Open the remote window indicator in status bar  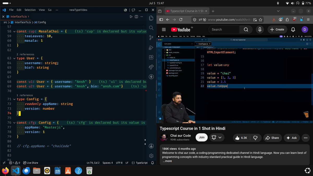coord(4,163)
